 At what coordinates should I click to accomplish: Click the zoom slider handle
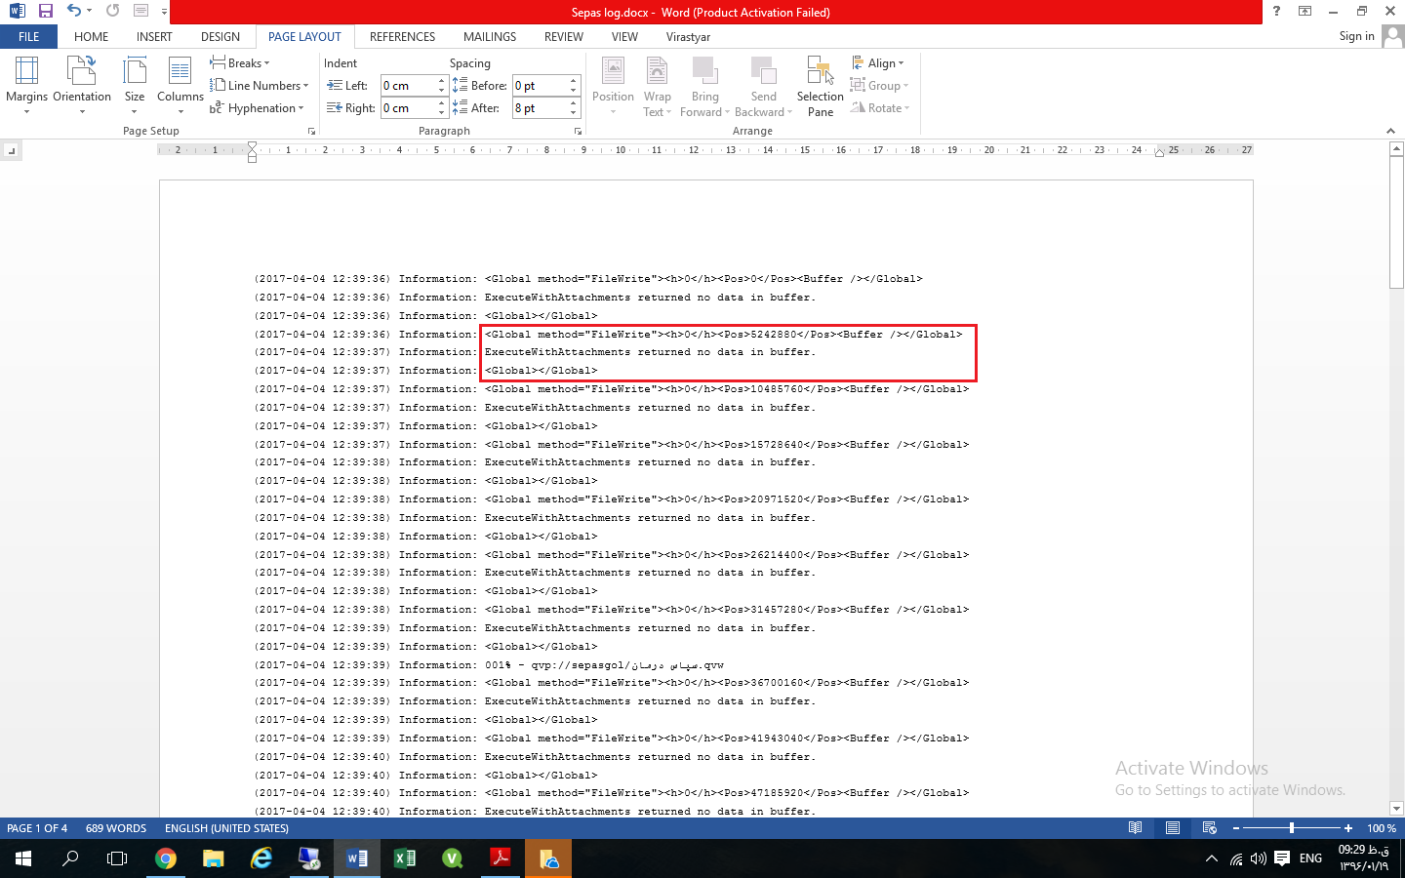1292,828
